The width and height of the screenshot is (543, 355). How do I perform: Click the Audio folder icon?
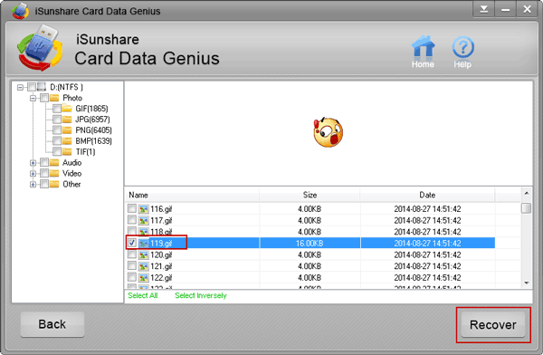point(54,163)
